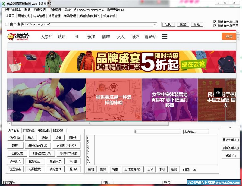Toggle the 脚本库 checkbox
Screen dimensions: 242x186
7,24
